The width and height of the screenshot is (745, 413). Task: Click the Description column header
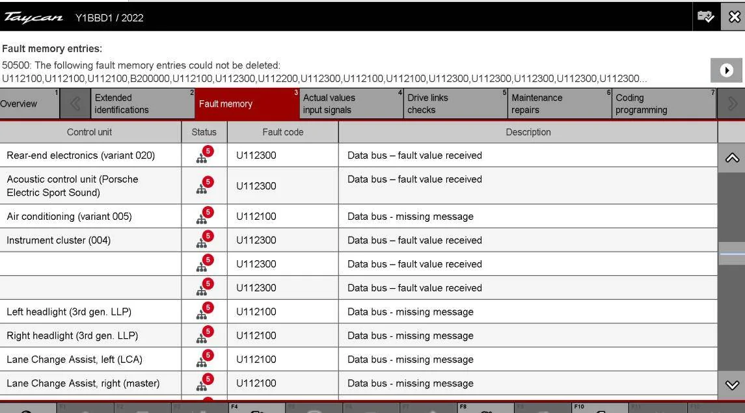coord(528,132)
